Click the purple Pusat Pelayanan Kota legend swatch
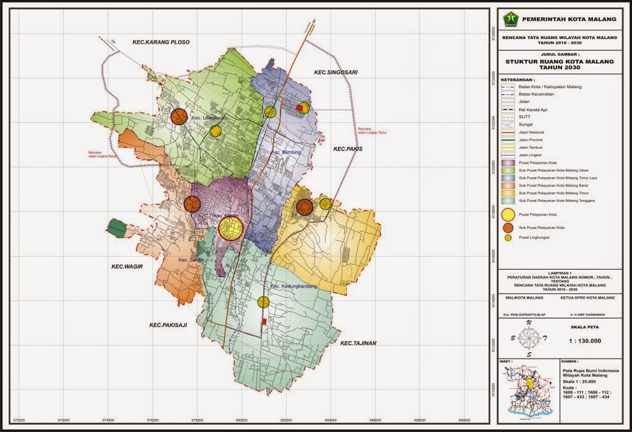Viewport: 632px width, 432px height. tap(508, 163)
